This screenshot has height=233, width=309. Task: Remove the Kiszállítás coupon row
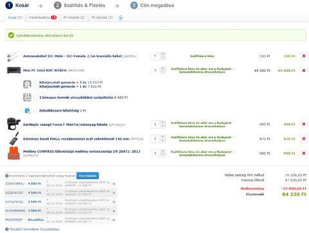tap(114, 220)
